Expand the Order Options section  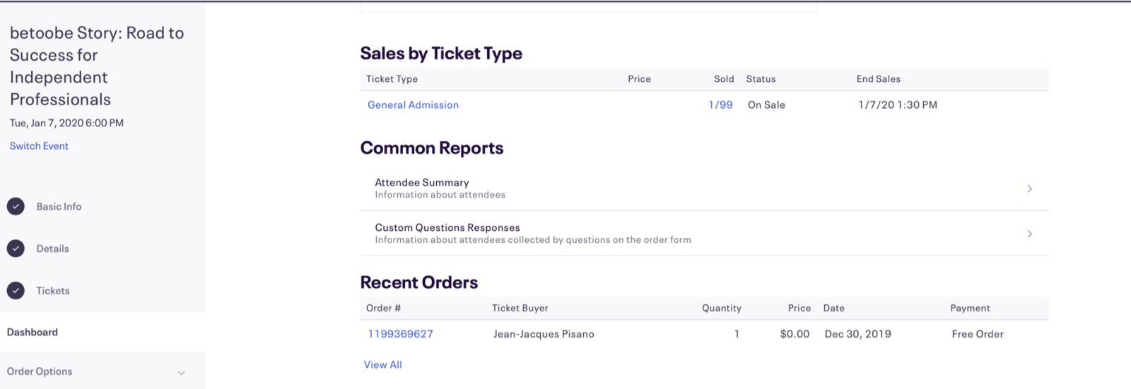pyautogui.click(x=182, y=373)
